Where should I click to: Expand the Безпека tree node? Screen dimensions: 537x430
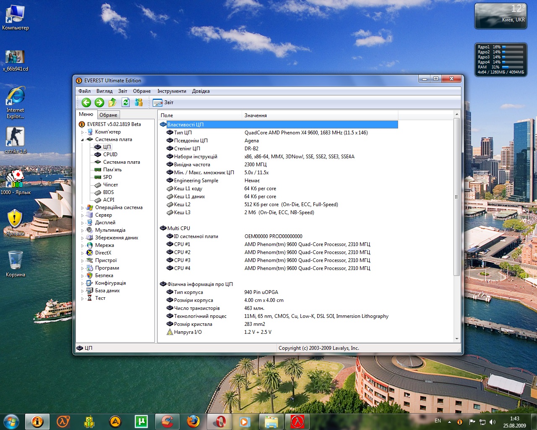click(82, 276)
